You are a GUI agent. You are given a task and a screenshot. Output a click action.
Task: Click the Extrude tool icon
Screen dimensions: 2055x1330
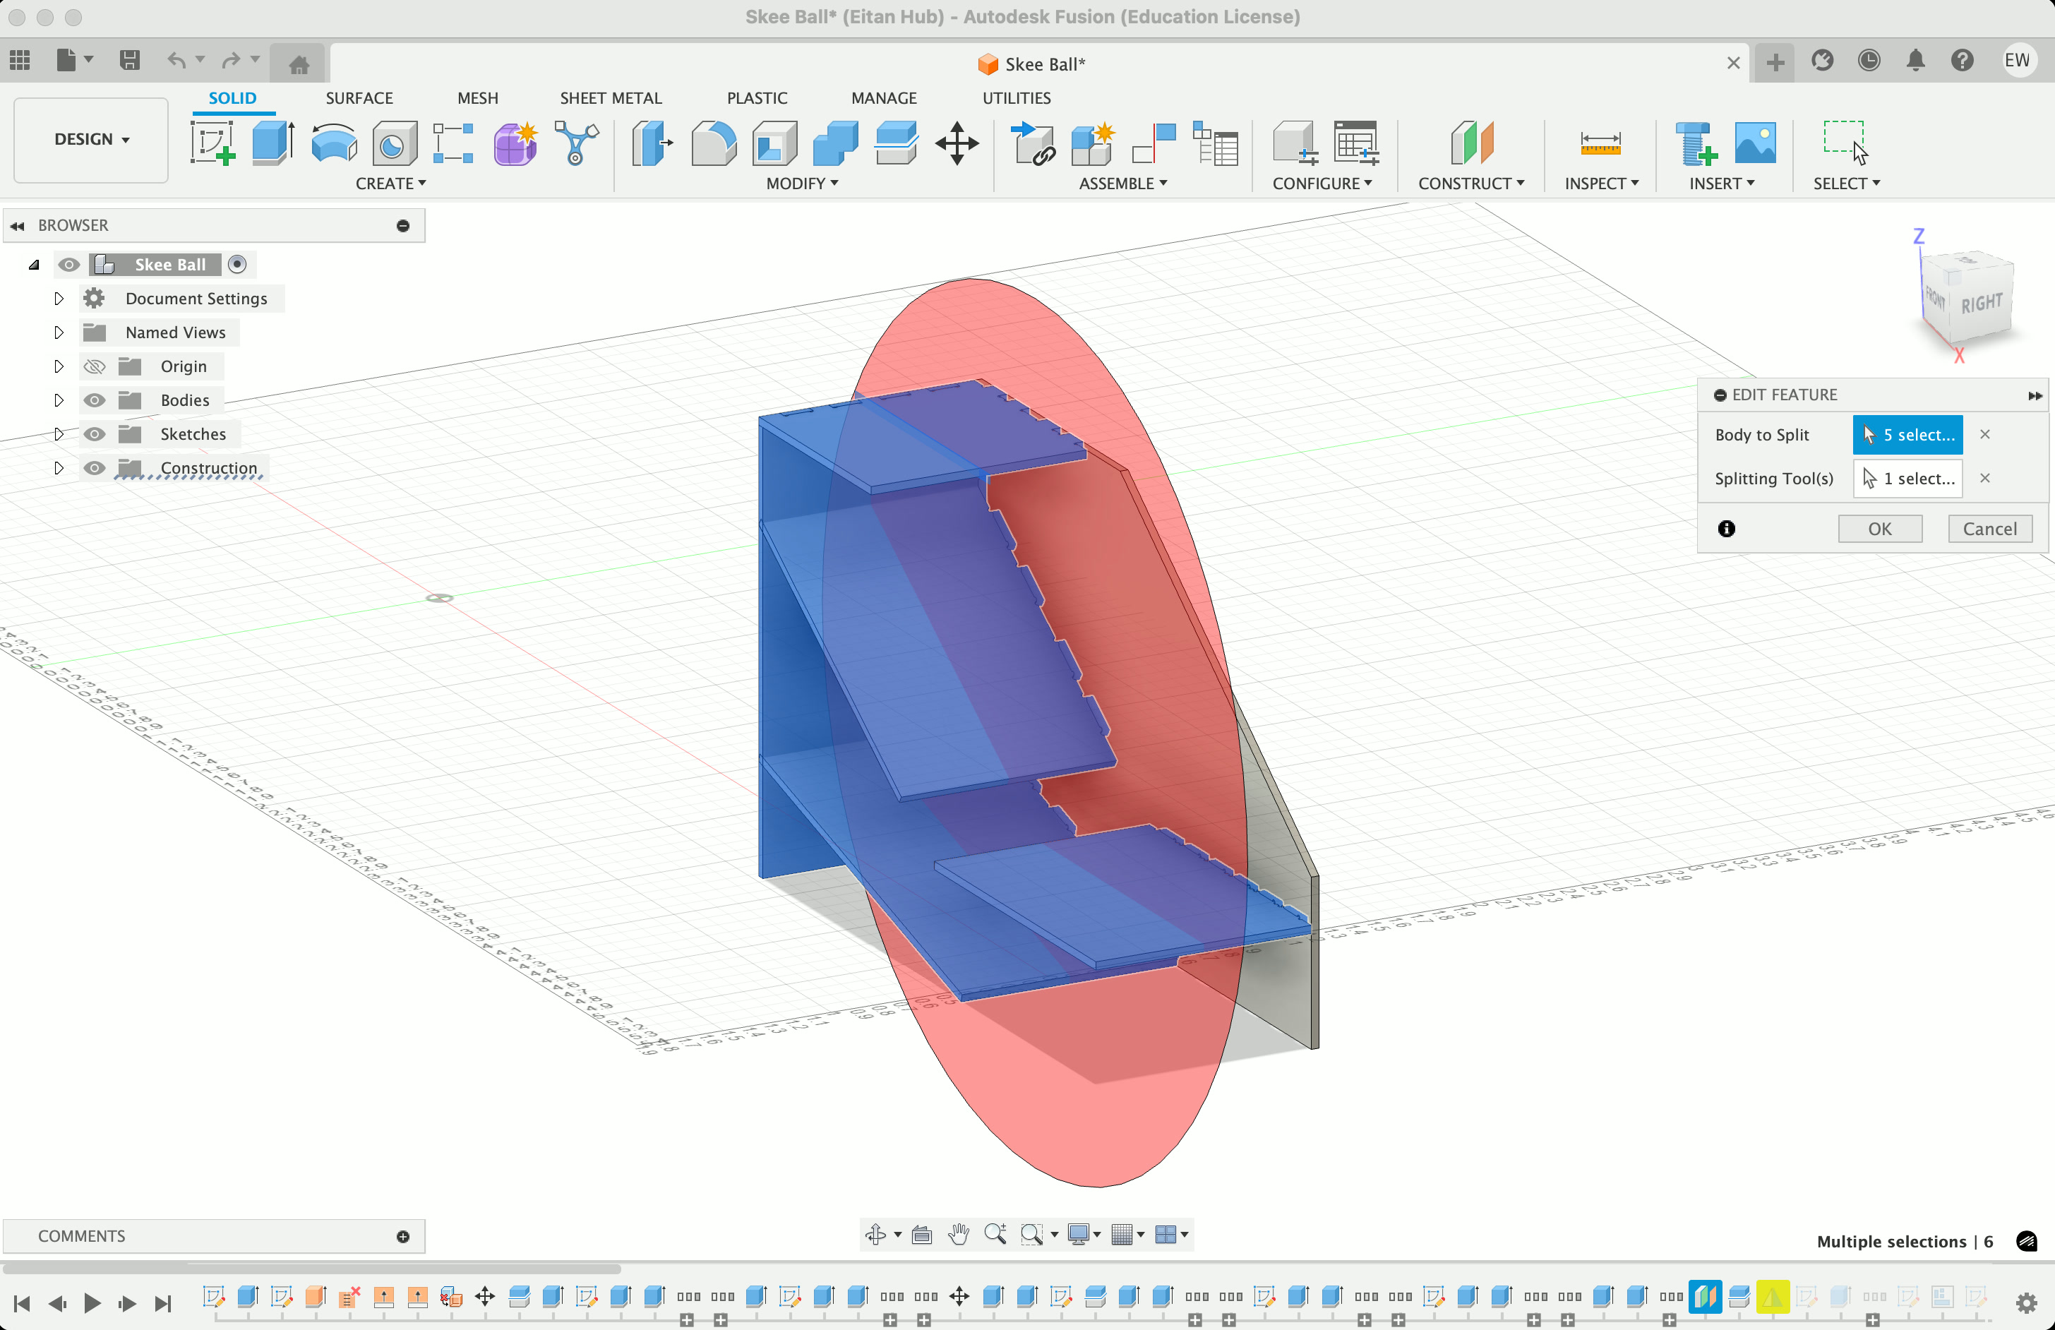click(273, 143)
